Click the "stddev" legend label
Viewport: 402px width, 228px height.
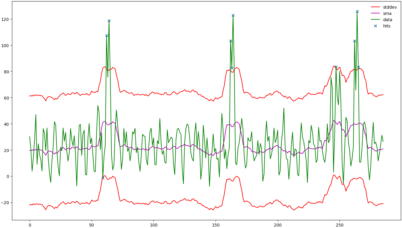click(x=390, y=7)
